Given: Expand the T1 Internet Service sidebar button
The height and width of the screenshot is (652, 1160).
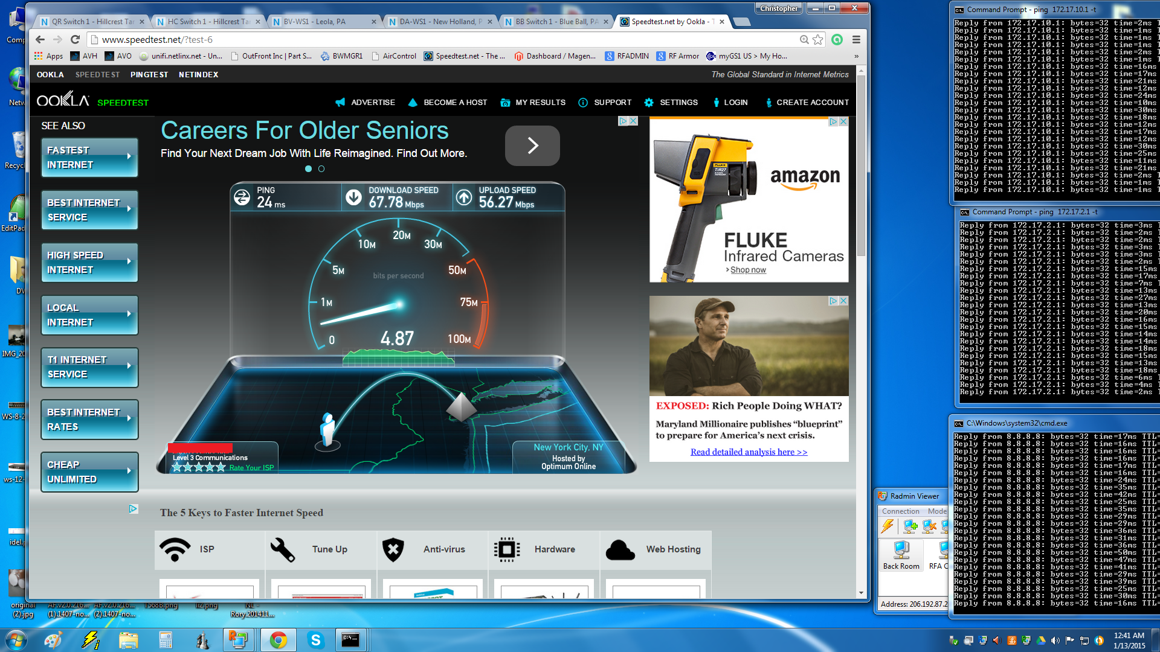Looking at the screenshot, I should coord(89,367).
